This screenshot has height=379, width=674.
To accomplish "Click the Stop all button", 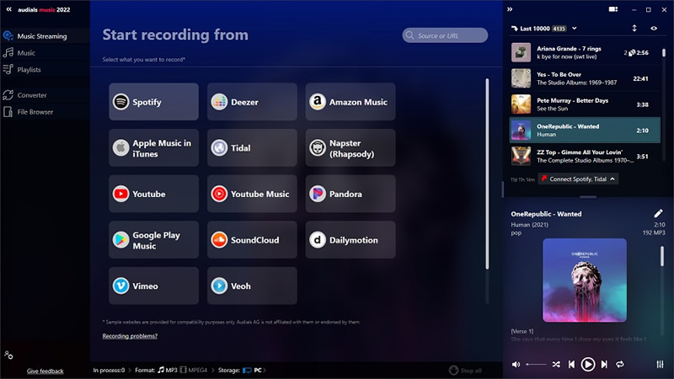I will tap(466, 371).
